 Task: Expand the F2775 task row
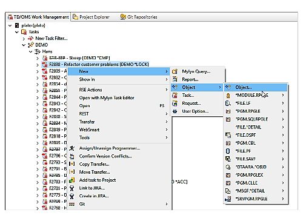[x=38, y=195]
